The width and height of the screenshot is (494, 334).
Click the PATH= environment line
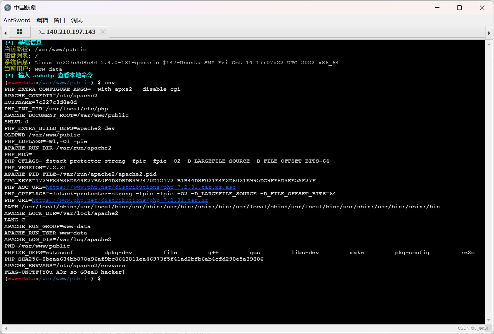pyautogui.click(x=222, y=207)
